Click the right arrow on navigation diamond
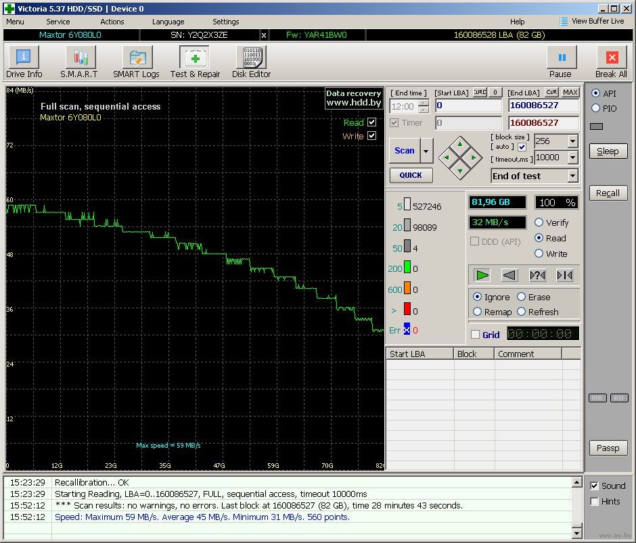636x543 pixels. click(474, 158)
